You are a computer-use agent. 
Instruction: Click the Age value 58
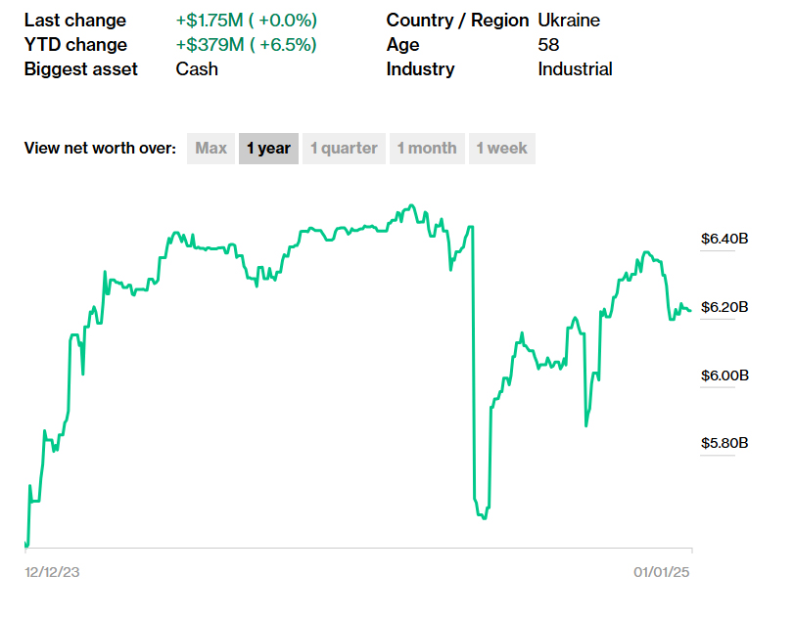point(548,45)
